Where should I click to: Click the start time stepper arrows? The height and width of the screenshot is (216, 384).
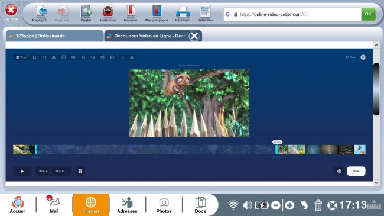pos(50,171)
